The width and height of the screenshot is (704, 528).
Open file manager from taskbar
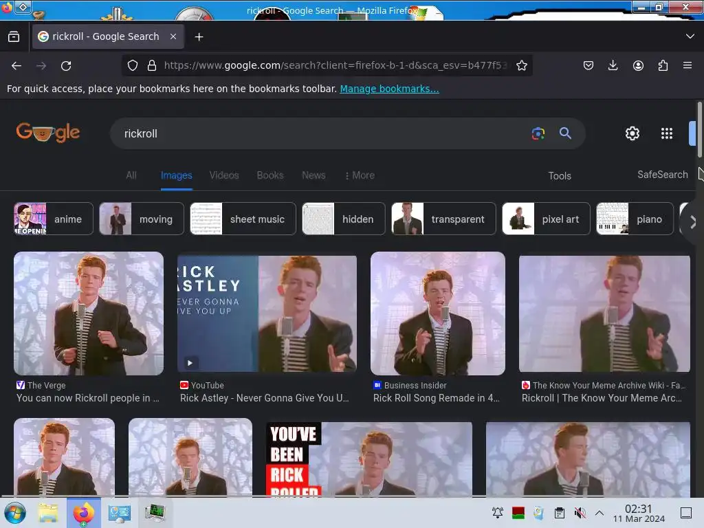point(47,513)
